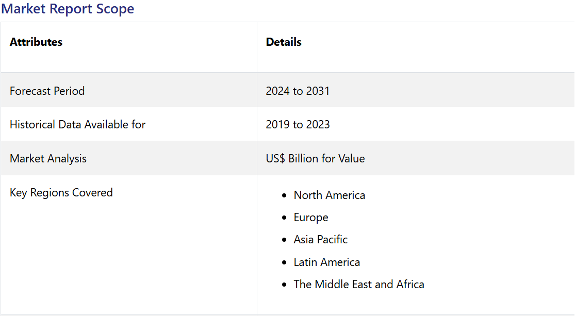This screenshot has height=316, width=576.
Task: Click the North America list item
Action: click(x=329, y=195)
